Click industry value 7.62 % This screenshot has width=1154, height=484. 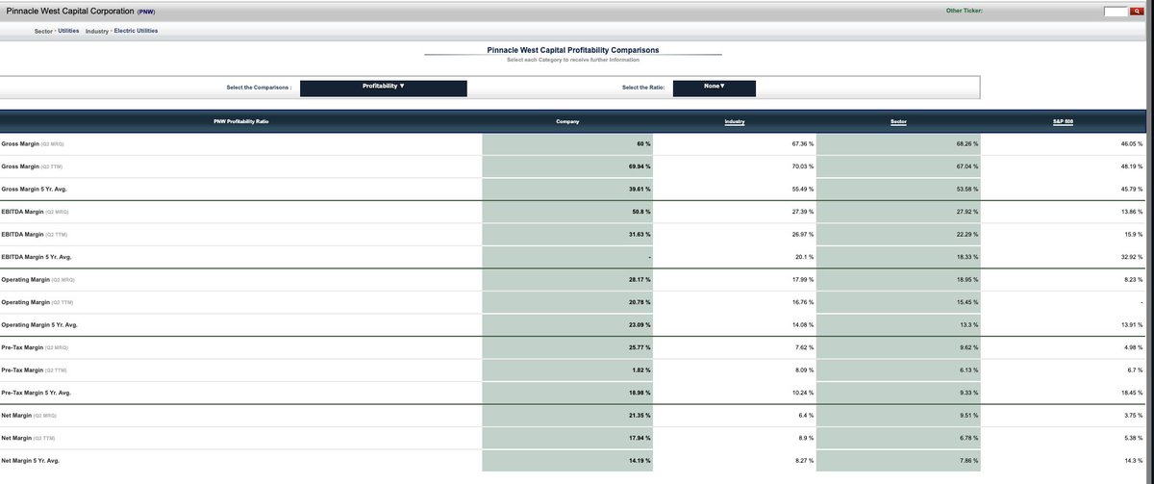click(x=805, y=347)
